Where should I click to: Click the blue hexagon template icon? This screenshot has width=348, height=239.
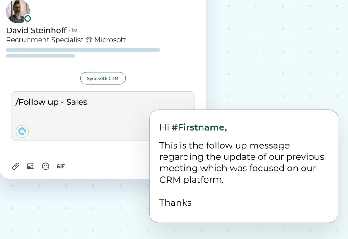point(22,131)
